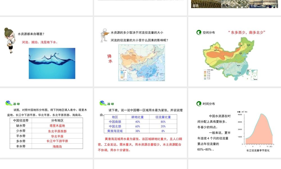This screenshot has width=281, height=169.
Task: Click the 38% cell in 黄淮海流域 row
Action: (137, 131)
